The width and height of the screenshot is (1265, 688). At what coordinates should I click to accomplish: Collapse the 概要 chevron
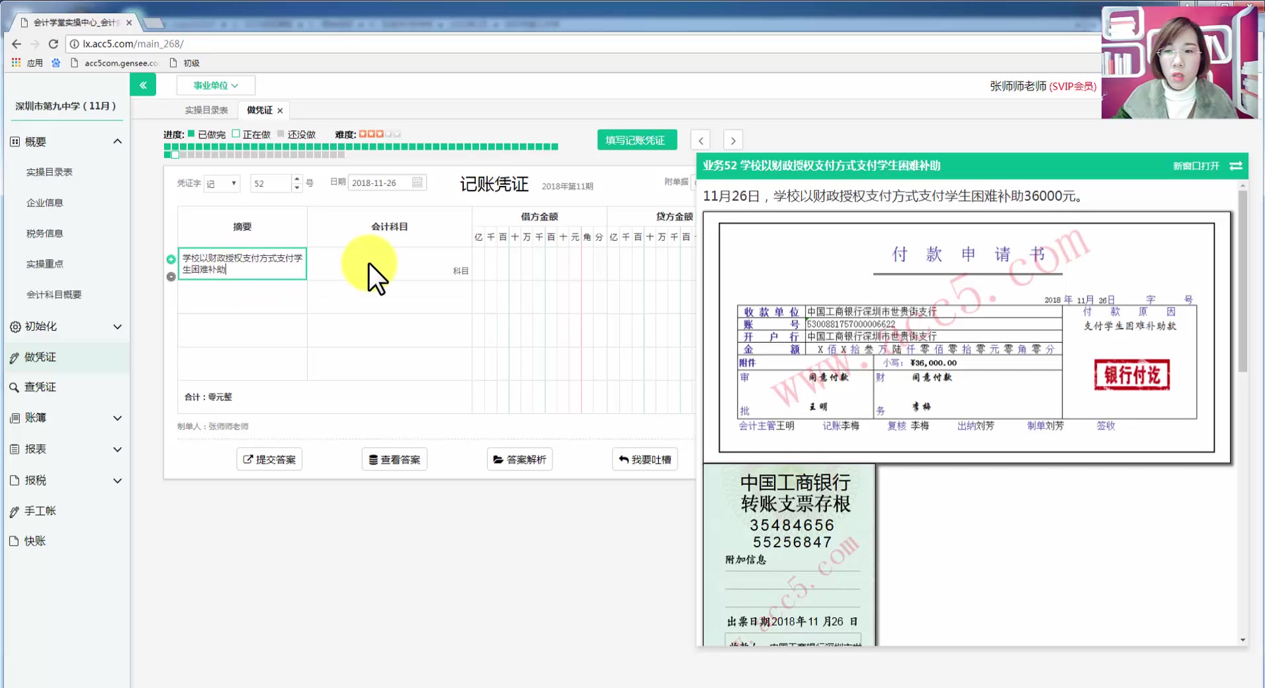click(x=118, y=142)
